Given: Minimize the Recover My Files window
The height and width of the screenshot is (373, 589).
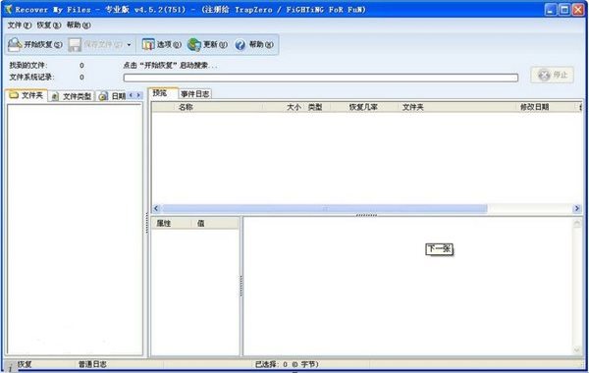Looking at the screenshot, I should 551,10.
